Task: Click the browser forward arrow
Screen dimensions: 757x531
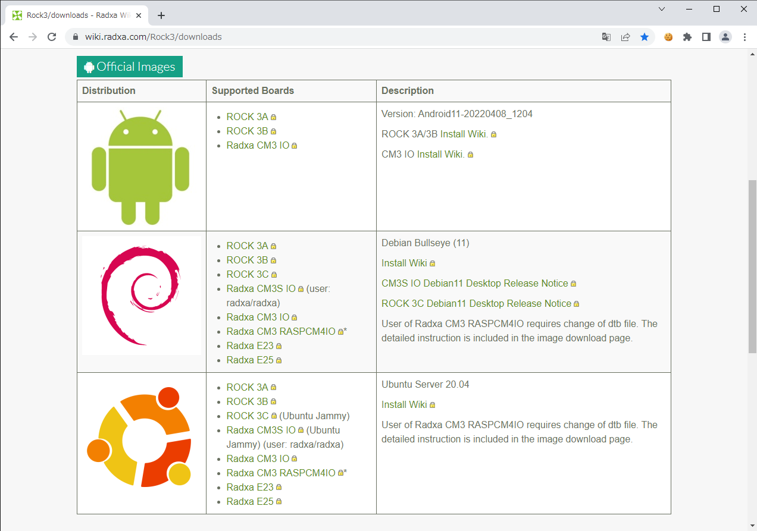Action: click(33, 37)
